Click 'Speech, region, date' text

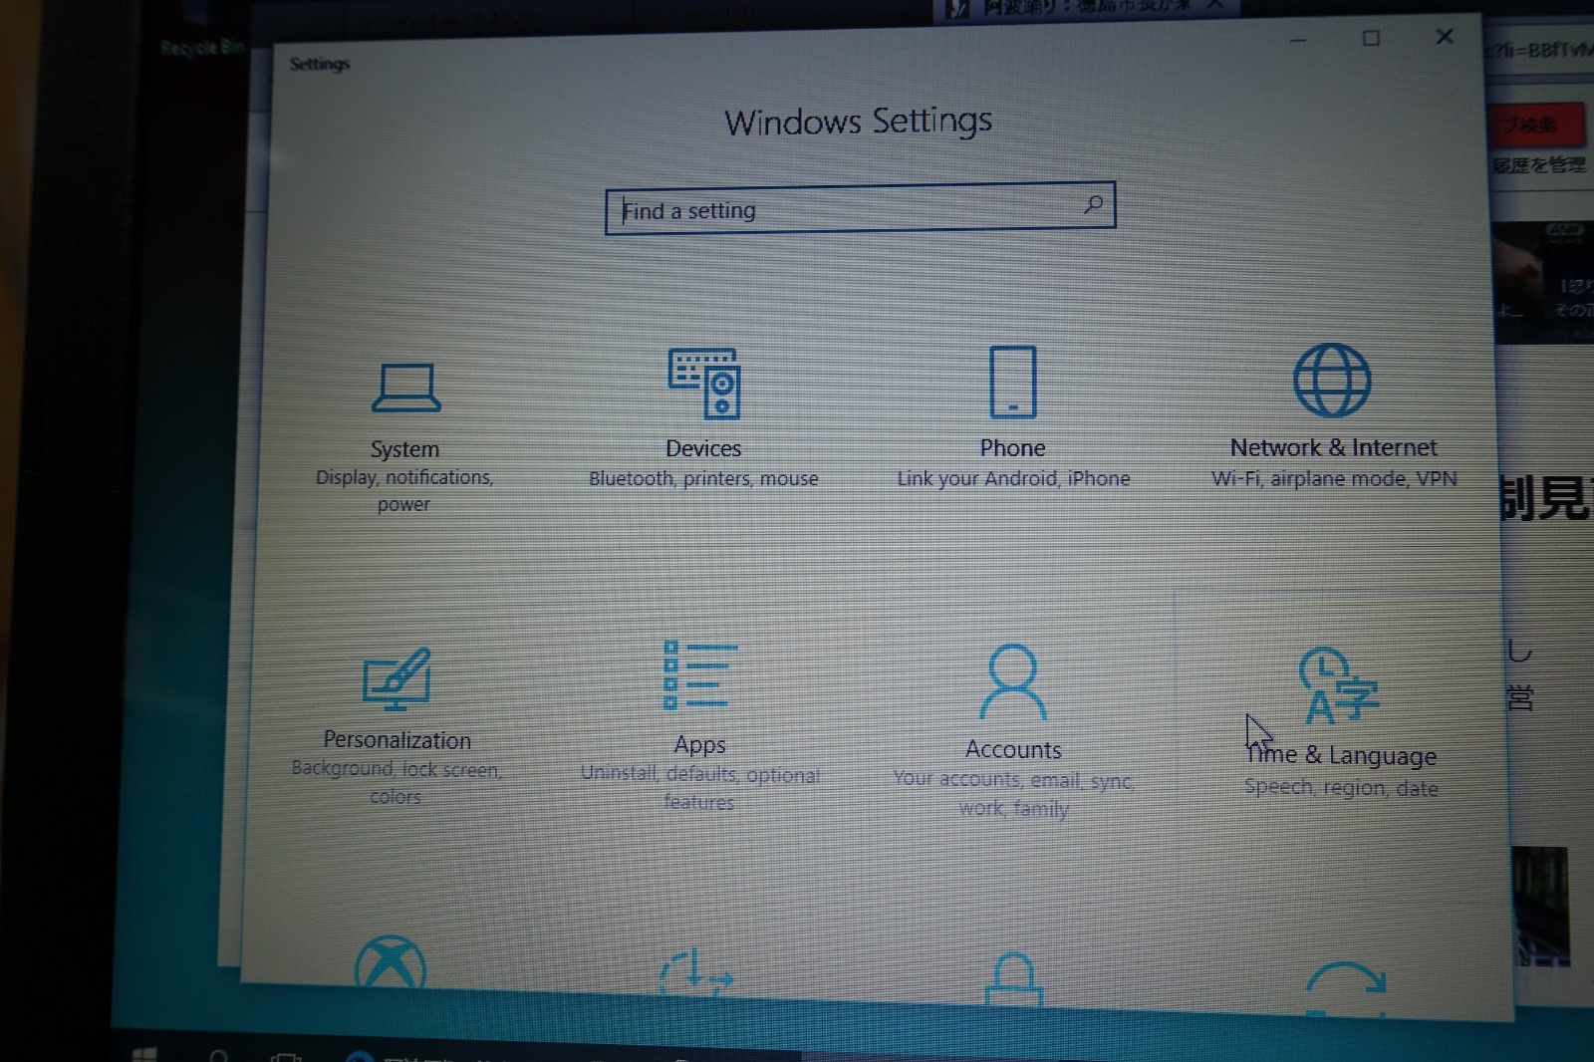click(x=1341, y=787)
